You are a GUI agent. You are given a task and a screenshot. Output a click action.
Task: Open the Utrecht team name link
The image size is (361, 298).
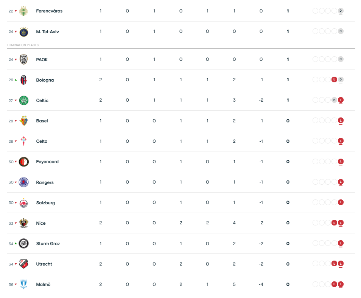[44, 264]
